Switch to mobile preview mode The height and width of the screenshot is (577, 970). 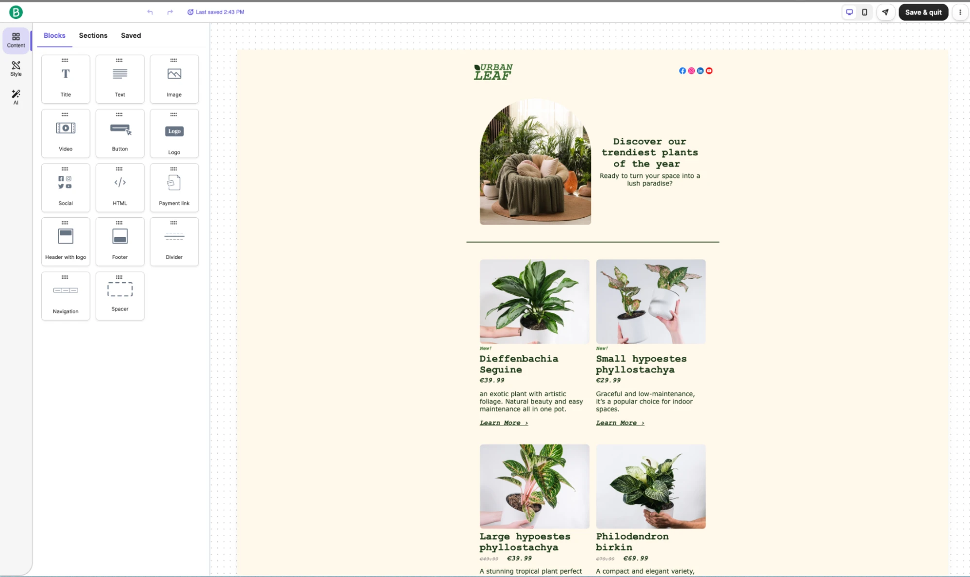pyautogui.click(x=865, y=12)
